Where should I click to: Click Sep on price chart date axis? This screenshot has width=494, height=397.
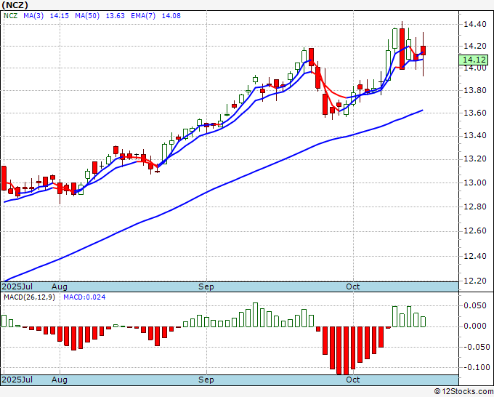[206, 286]
